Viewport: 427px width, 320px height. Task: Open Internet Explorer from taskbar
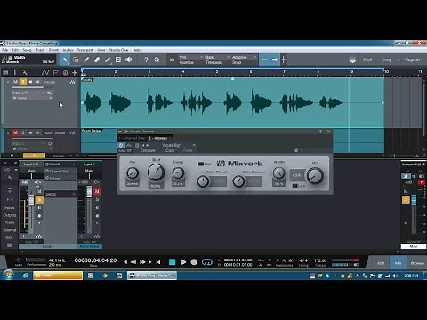pyautogui.click(x=25, y=276)
